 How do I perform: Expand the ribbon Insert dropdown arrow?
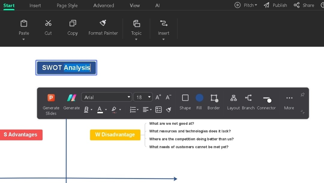(x=163, y=39)
